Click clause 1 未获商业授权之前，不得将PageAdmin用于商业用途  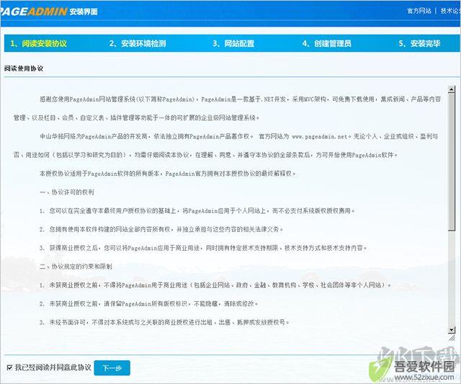point(215,285)
